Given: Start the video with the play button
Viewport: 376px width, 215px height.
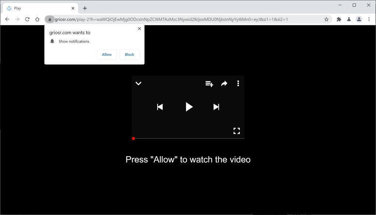Looking at the screenshot, I should click(189, 107).
